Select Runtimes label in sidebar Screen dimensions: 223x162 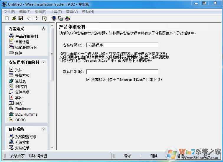[x=23, y=109]
